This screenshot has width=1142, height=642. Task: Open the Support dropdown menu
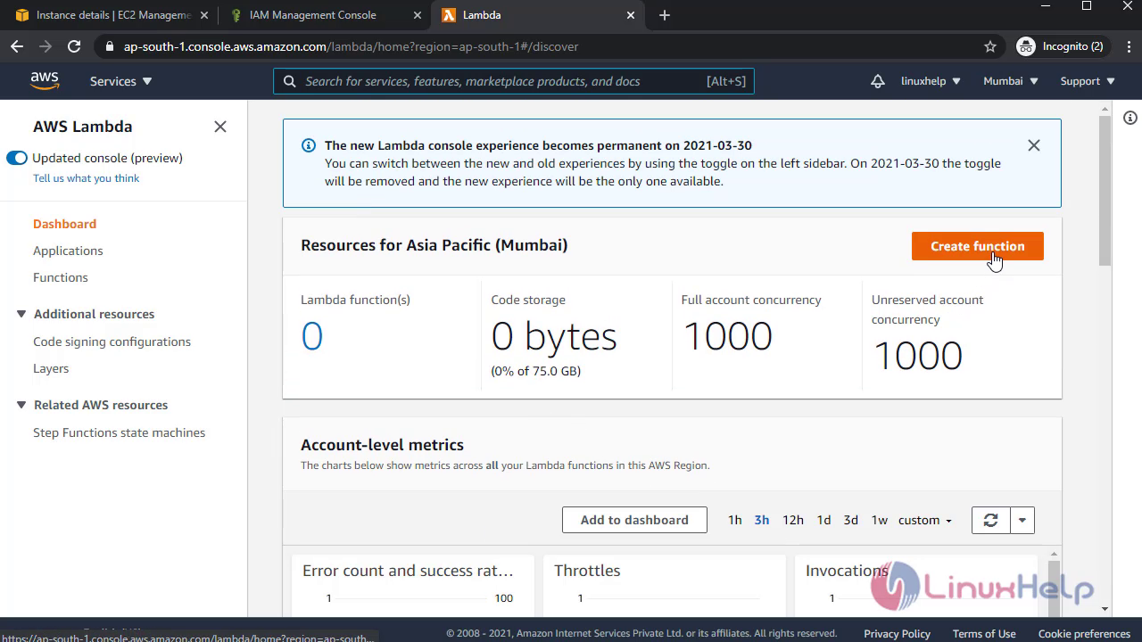pyautogui.click(x=1088, y=81)
